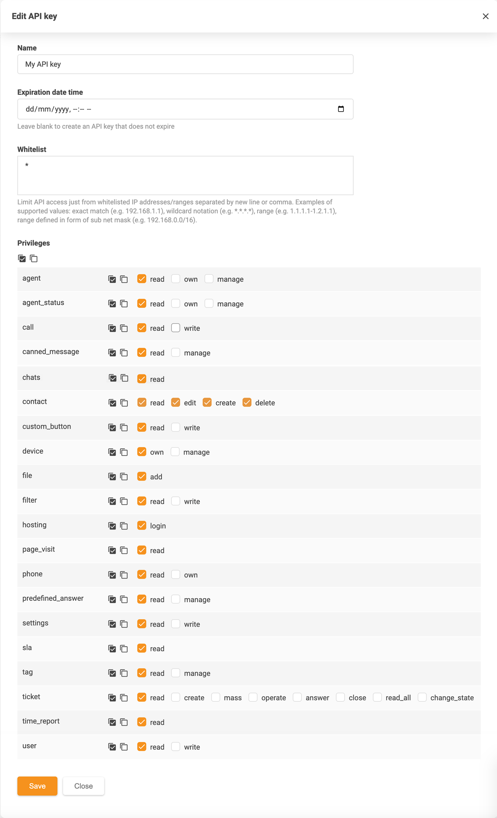The width and height of the screenshot is (497, 818).
Task: Open the expiration date calendar picker
Action: (341, 109)
